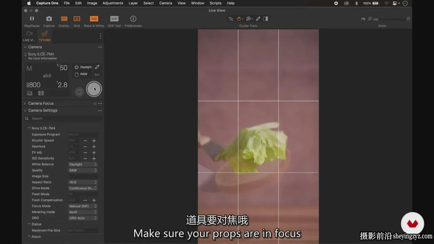
Task: Click the zoom-in magnifier icon
Action: 408,19
